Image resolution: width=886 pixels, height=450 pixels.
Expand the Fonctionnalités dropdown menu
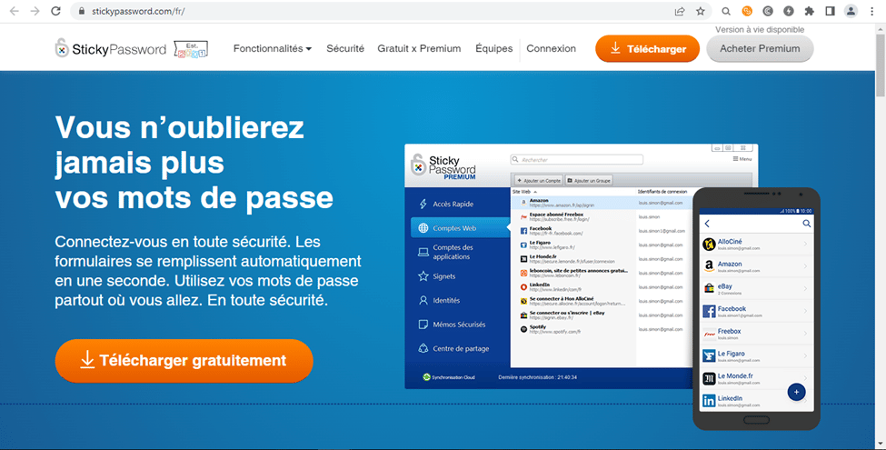pos(273,48)
